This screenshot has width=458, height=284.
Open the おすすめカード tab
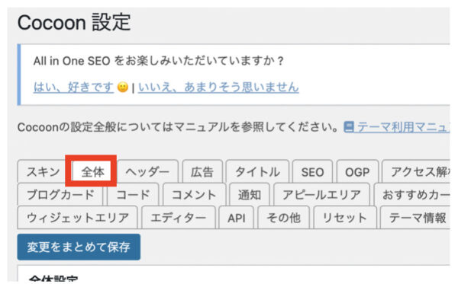pos(412,194)
